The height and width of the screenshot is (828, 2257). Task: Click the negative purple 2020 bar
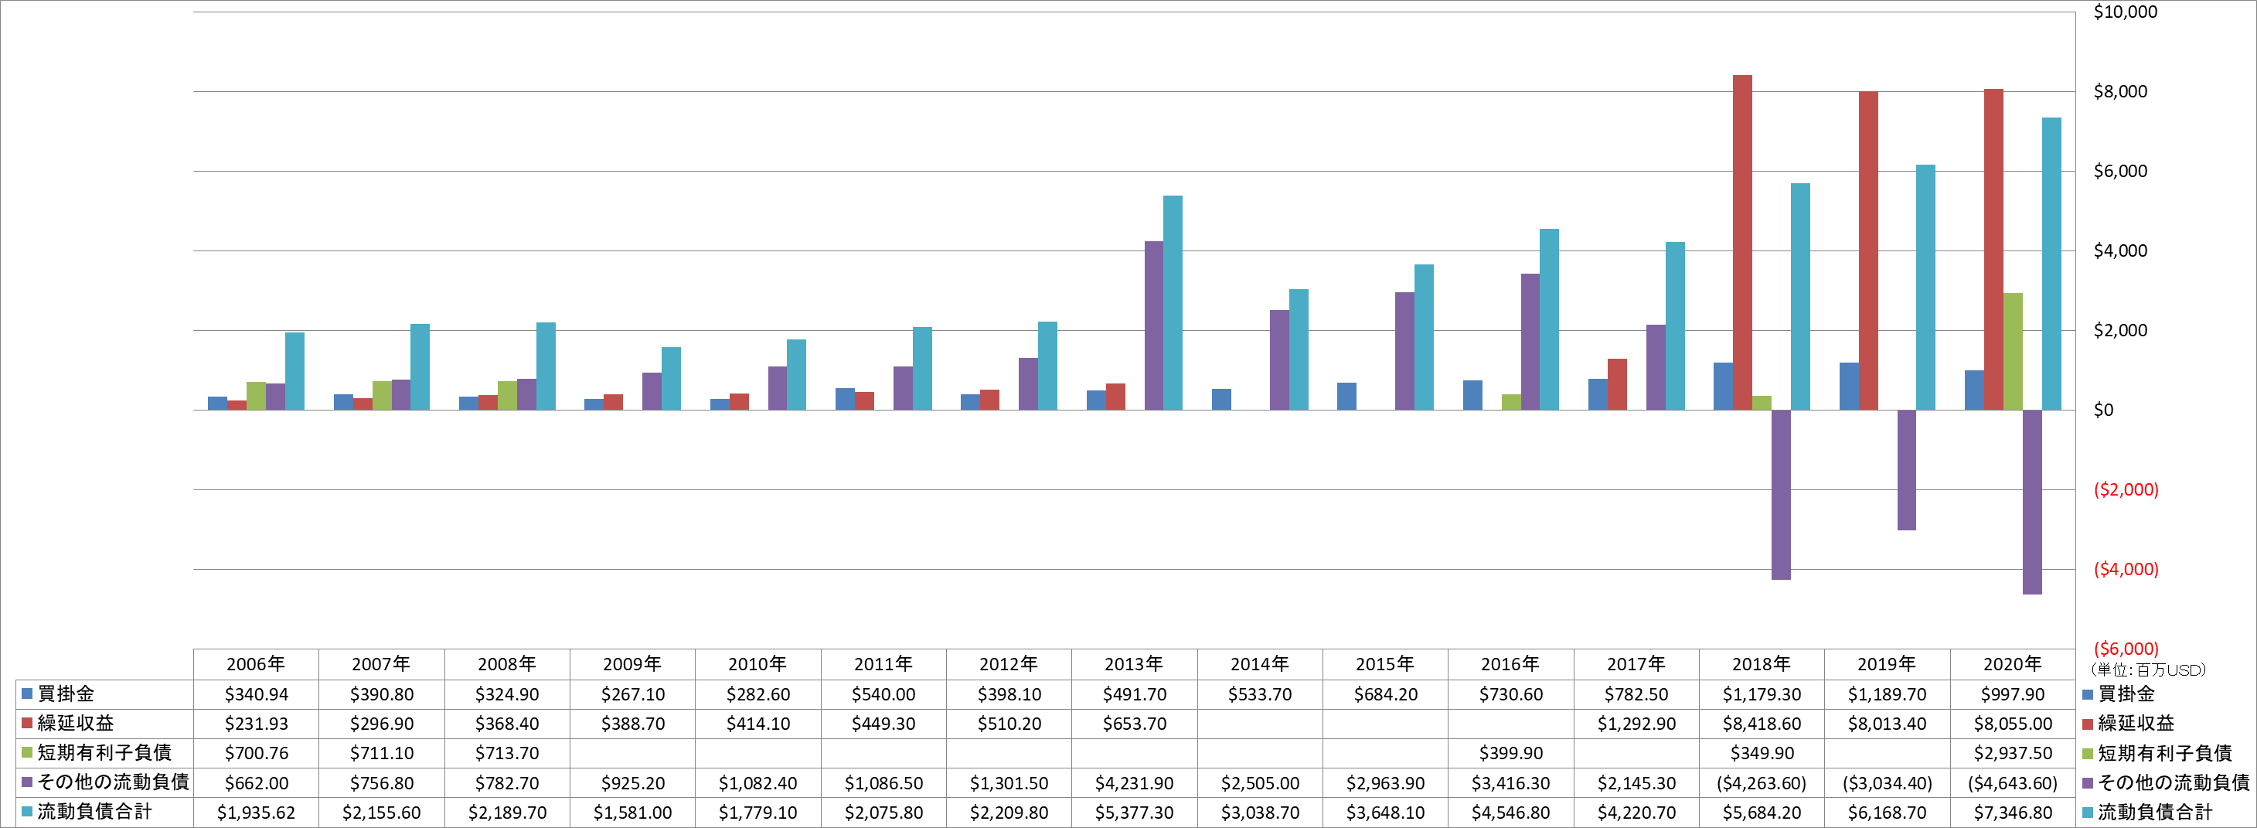point(2032,502)
